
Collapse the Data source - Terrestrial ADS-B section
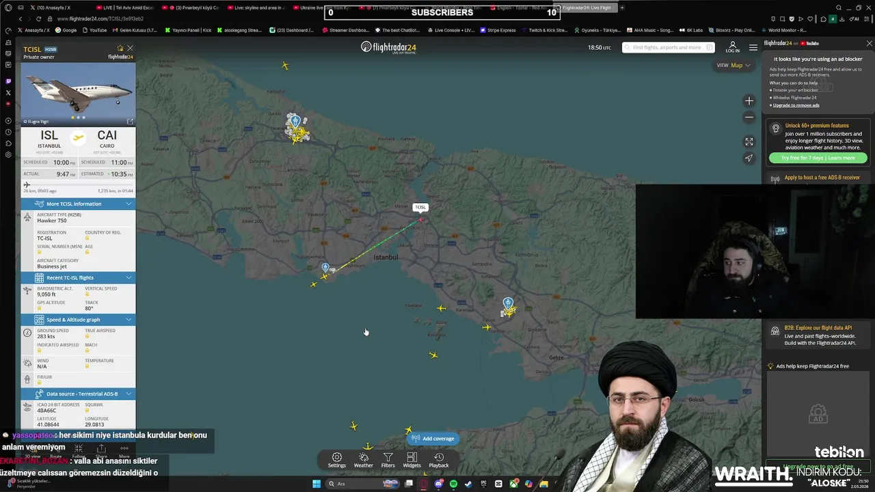point(78,394)
